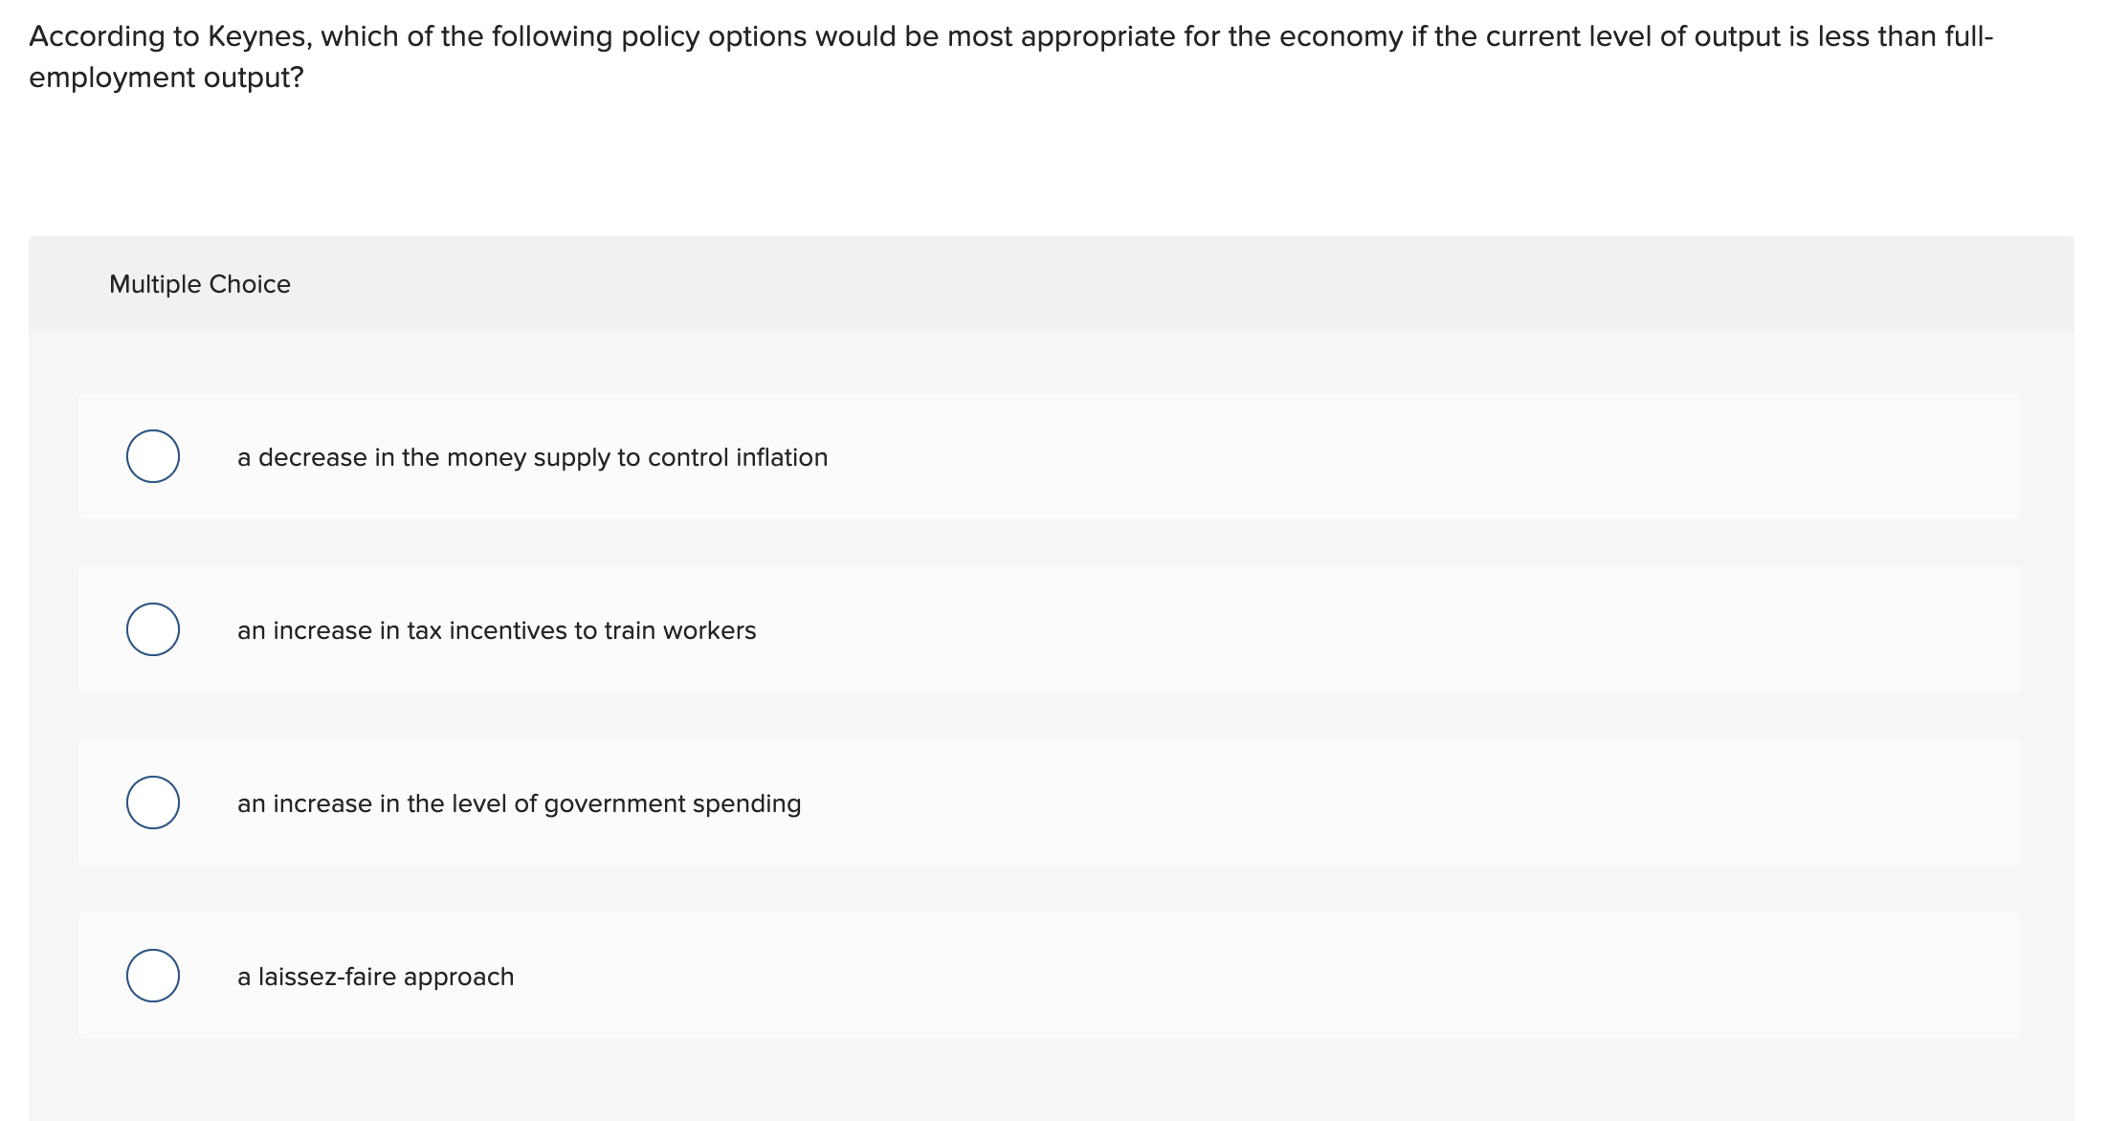Choose the answer mentioning training workers
The height and width of the screenshot is (1121, 2107).
(x=497, y=629)
